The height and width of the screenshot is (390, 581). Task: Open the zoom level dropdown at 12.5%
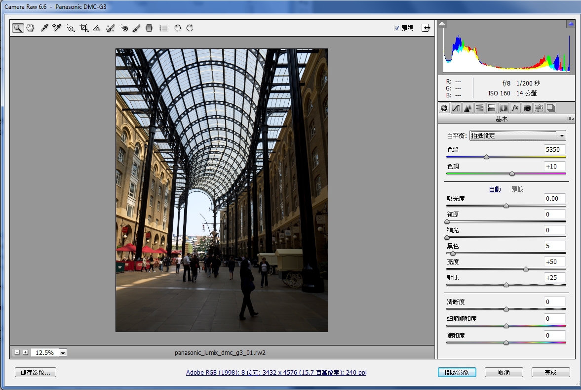coord(63,352)
